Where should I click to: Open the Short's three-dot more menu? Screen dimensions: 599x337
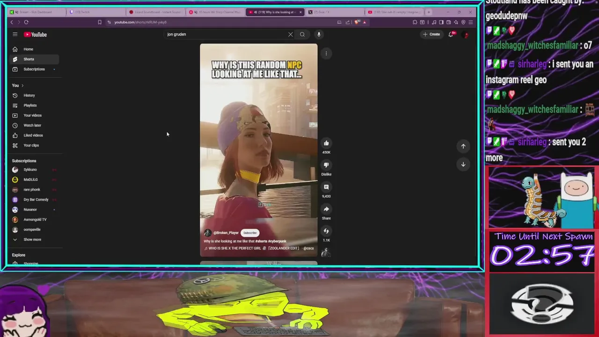point(326,53)
